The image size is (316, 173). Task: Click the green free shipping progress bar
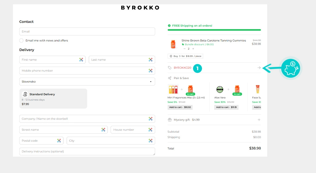(x=214, y=30)
